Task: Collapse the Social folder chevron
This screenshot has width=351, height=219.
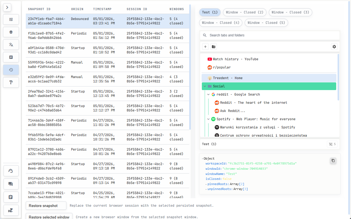Action: [205, 86]
